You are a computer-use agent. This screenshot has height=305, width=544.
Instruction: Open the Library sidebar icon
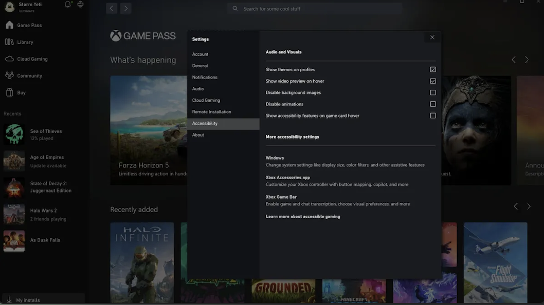coord(9,42)
